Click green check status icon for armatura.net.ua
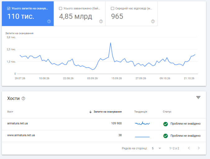210x159 pixels. click(x=166, y=124)
